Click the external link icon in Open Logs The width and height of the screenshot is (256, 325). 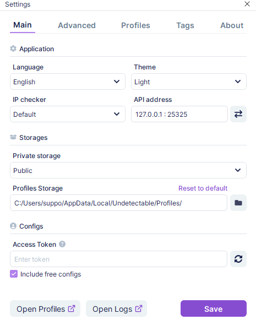coord(139,308)
